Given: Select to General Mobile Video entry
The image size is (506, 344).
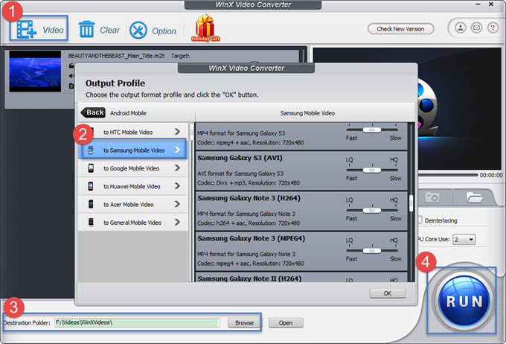Looking at the screenshot, I should point(132,222).
